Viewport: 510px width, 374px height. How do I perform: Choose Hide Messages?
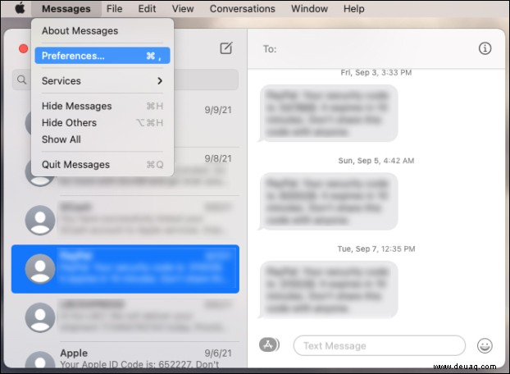click(x=102, y=106)
